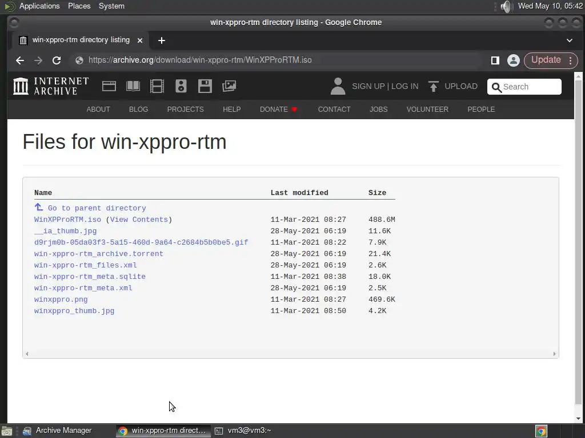The height and width of the screenshot is (438, 585).
Task: Click the URL in the address bar
Action: 200,60
